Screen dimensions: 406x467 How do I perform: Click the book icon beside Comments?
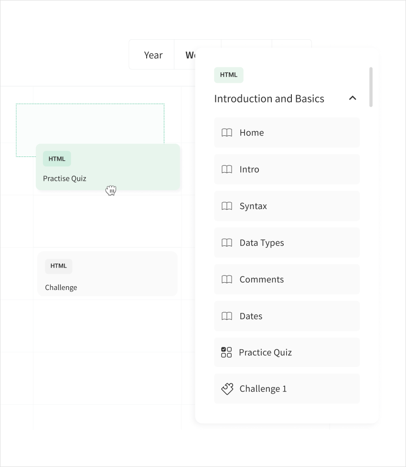[x=227, y=279]
